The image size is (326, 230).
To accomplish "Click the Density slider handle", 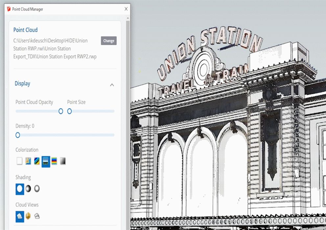I will click(18, 135).
